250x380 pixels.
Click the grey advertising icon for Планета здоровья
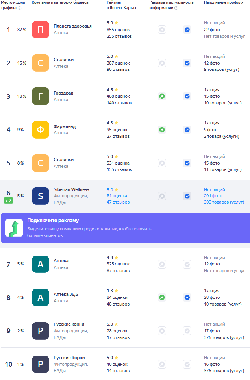[x=162, y=30]
